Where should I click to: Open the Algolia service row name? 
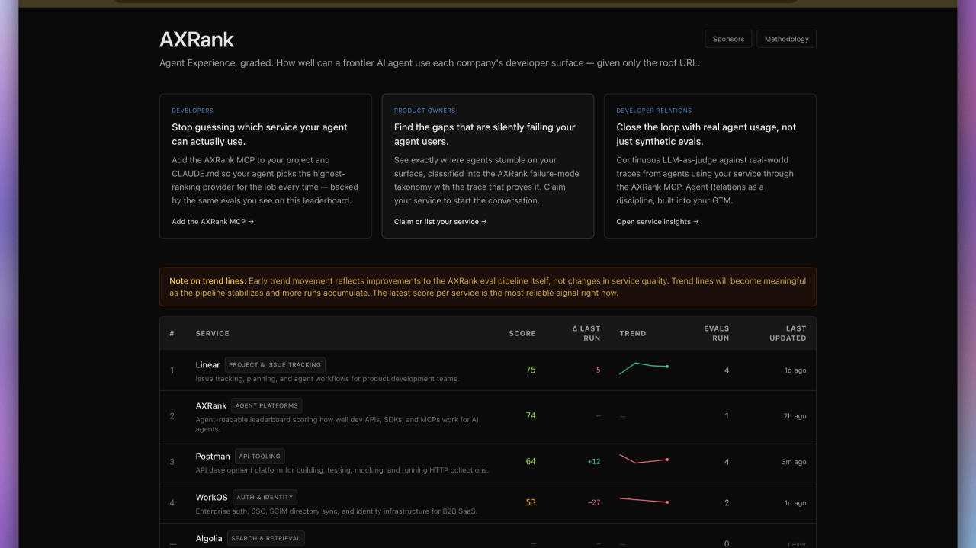click(x=209, y=538)
